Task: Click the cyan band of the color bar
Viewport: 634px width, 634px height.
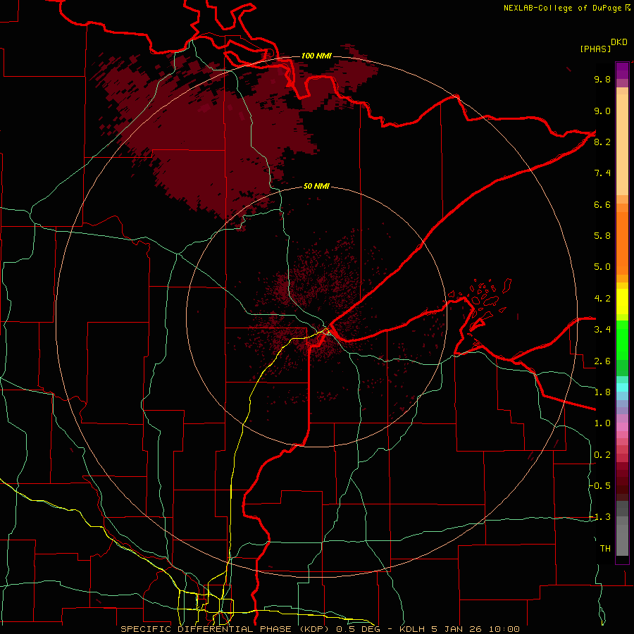Action: [622, 387]
